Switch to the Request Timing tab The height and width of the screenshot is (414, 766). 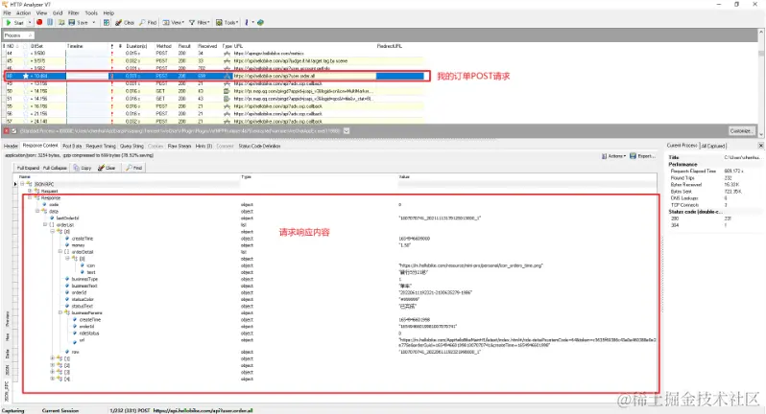(x=101, y=146)
